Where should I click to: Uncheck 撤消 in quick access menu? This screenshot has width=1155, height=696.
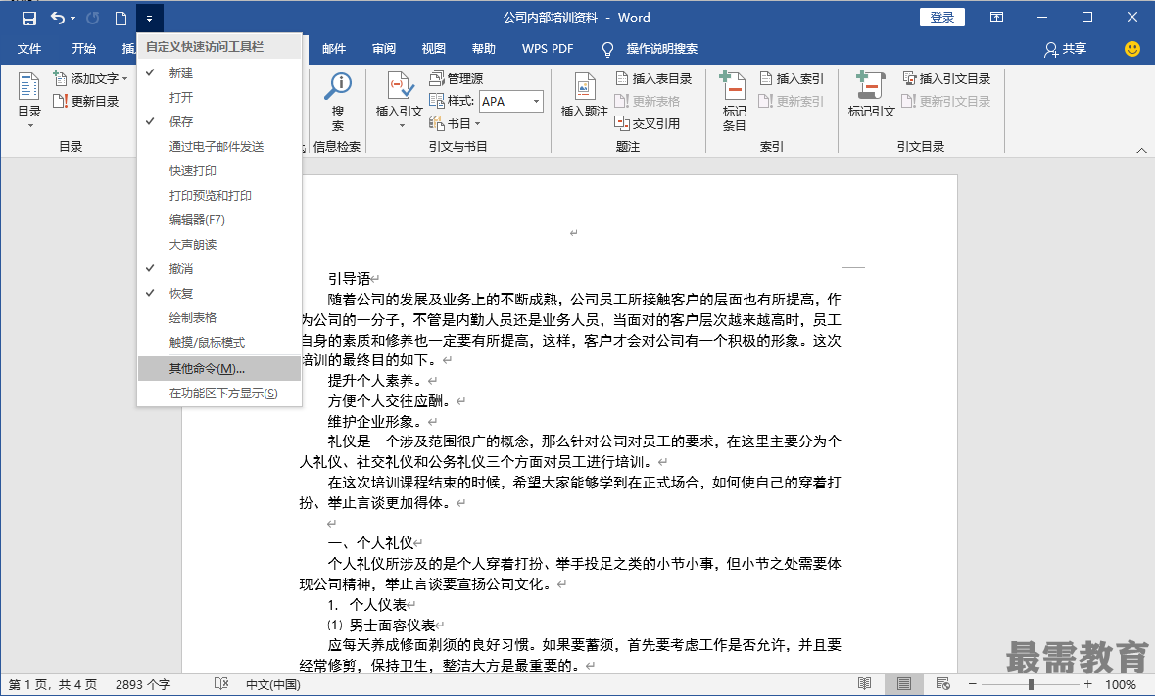219,268
